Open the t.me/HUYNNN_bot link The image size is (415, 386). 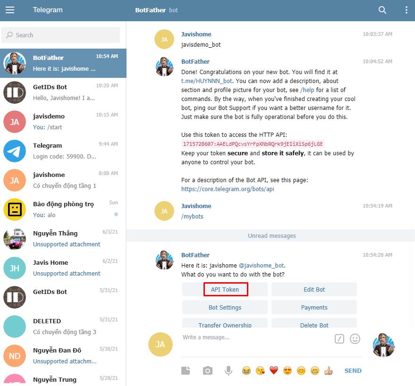click(x=206, y=81)
